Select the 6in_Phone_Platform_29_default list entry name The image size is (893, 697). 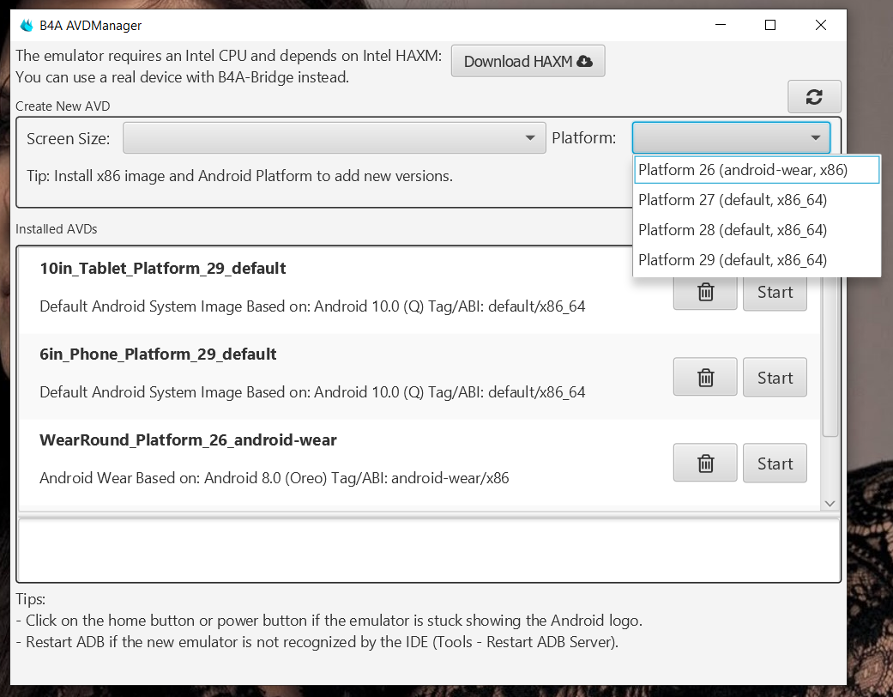[x=158, y=355]
